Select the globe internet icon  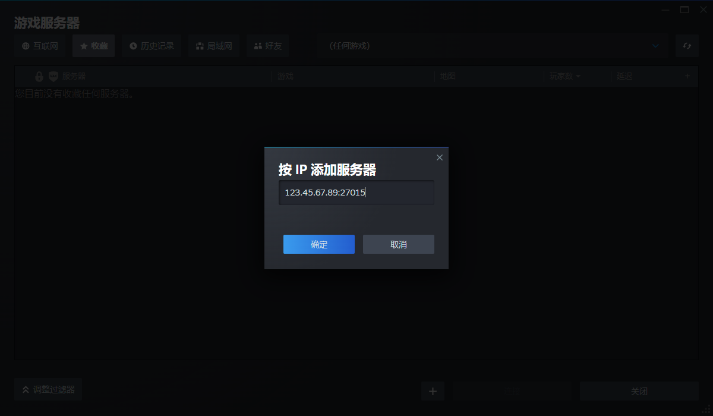pos(25,46)
